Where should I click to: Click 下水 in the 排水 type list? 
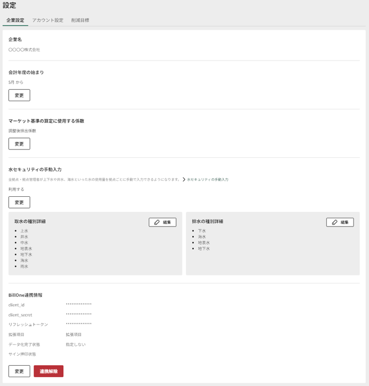(x=202, y=231)
